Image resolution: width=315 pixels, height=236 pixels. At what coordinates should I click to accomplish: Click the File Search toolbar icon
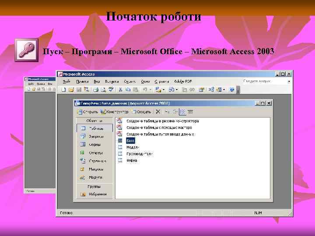click(87, 90)
